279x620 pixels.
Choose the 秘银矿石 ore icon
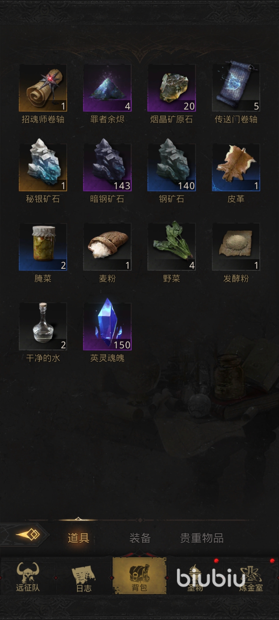coord(43,167)
